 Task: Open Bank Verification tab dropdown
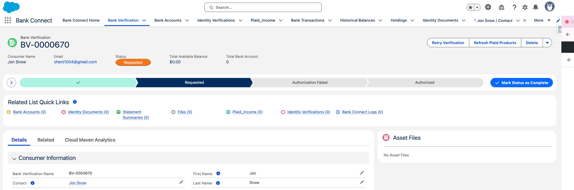click(144, 20)
